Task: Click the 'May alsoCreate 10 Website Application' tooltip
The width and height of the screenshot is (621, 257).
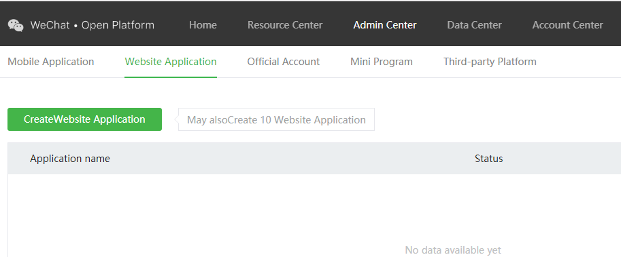Action: pos(276,119)
